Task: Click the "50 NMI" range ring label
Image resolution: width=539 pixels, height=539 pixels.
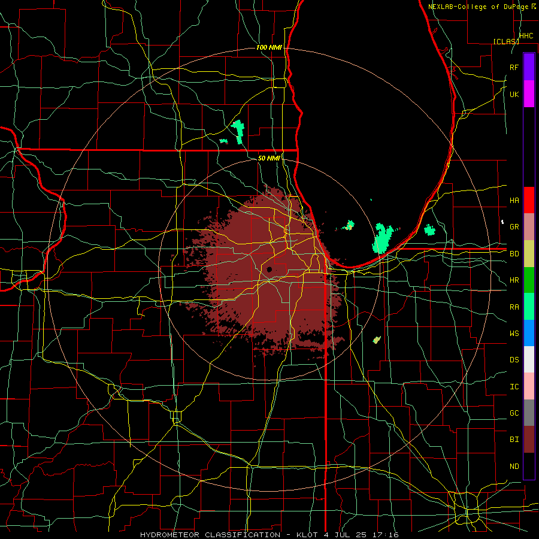Action: [x=269, y=158]
